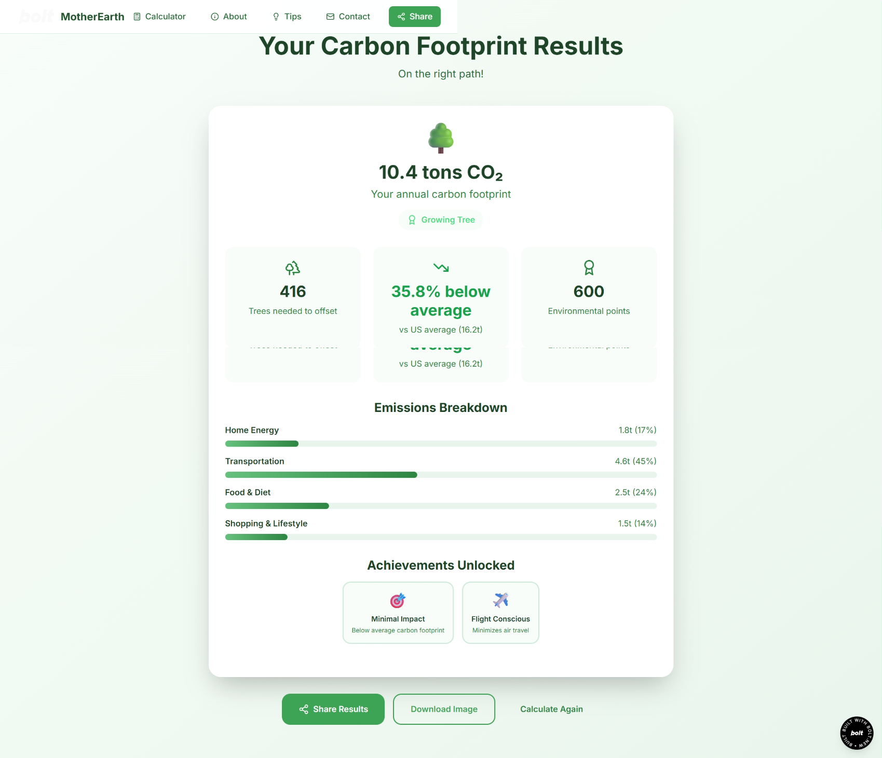Click the share icon in navbar Share button

(401, 17)
